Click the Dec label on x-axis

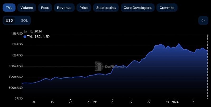coord(94,102)
